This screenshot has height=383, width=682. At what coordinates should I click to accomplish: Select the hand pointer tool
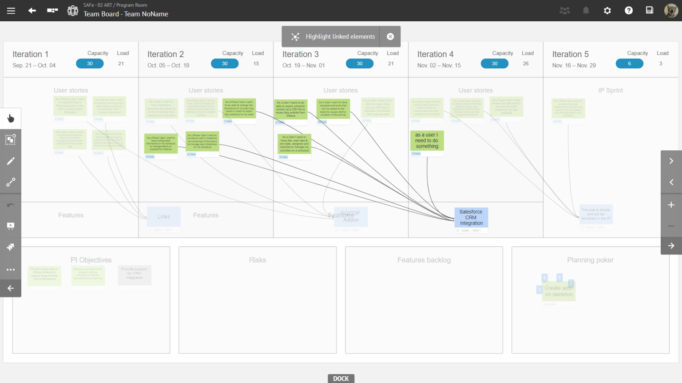[x=11, y=118]
